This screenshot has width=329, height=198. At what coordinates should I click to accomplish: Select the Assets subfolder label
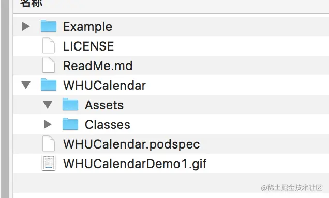104,105
